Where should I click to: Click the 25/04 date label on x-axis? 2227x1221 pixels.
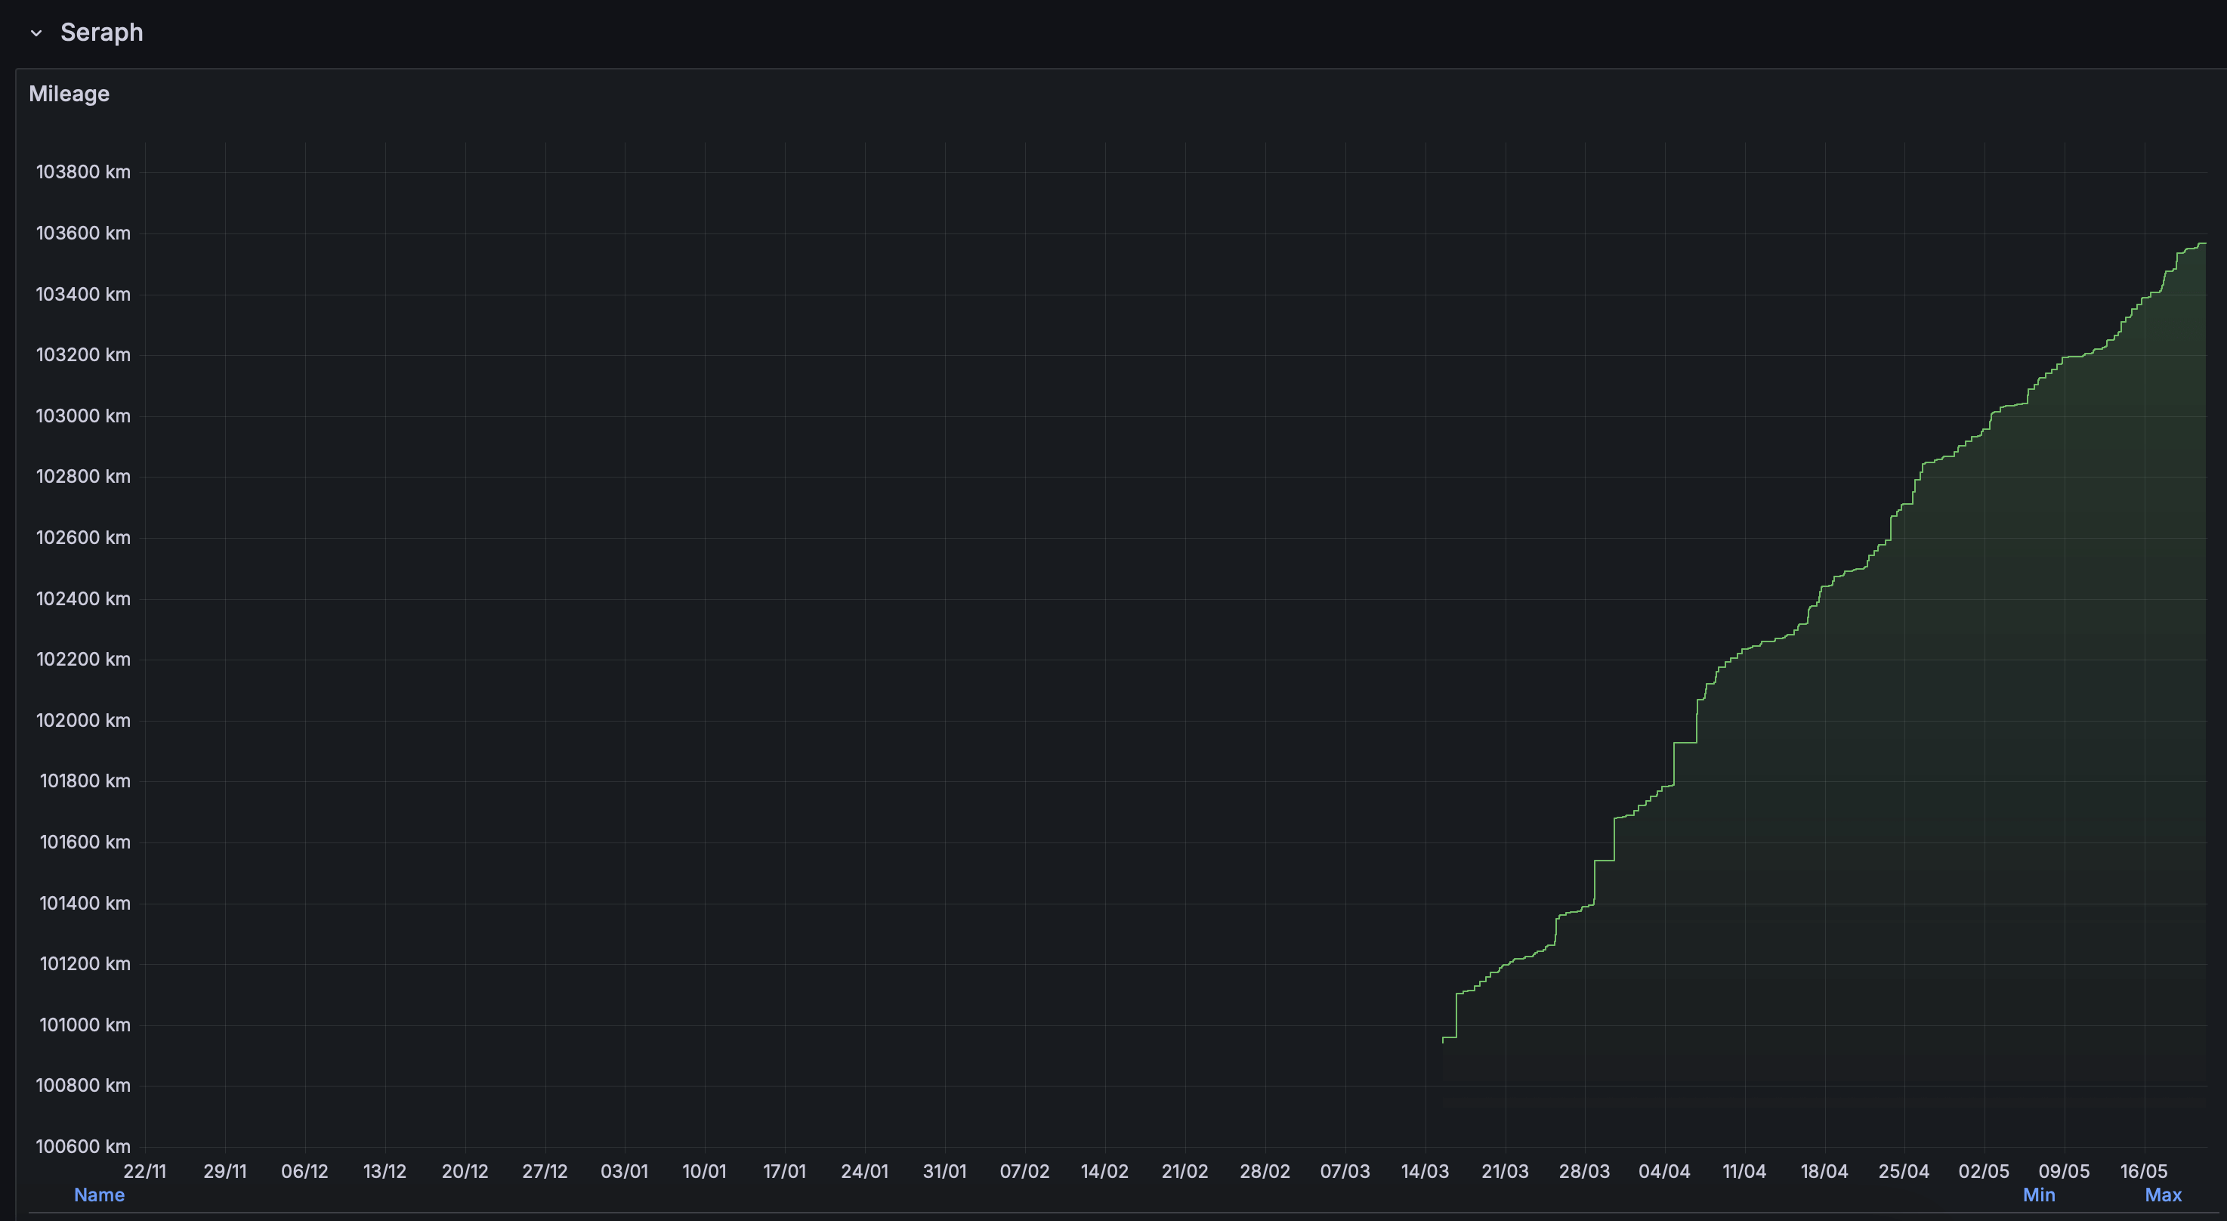click(1904, 1171)
